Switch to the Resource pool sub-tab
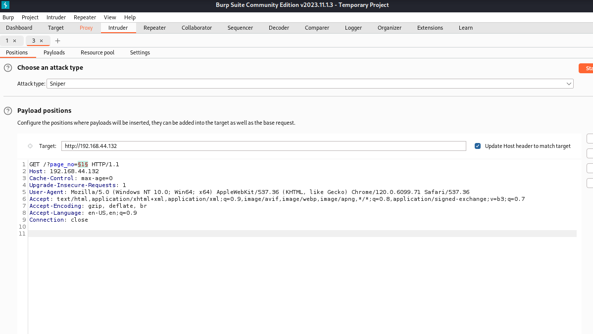 (97, 52)
